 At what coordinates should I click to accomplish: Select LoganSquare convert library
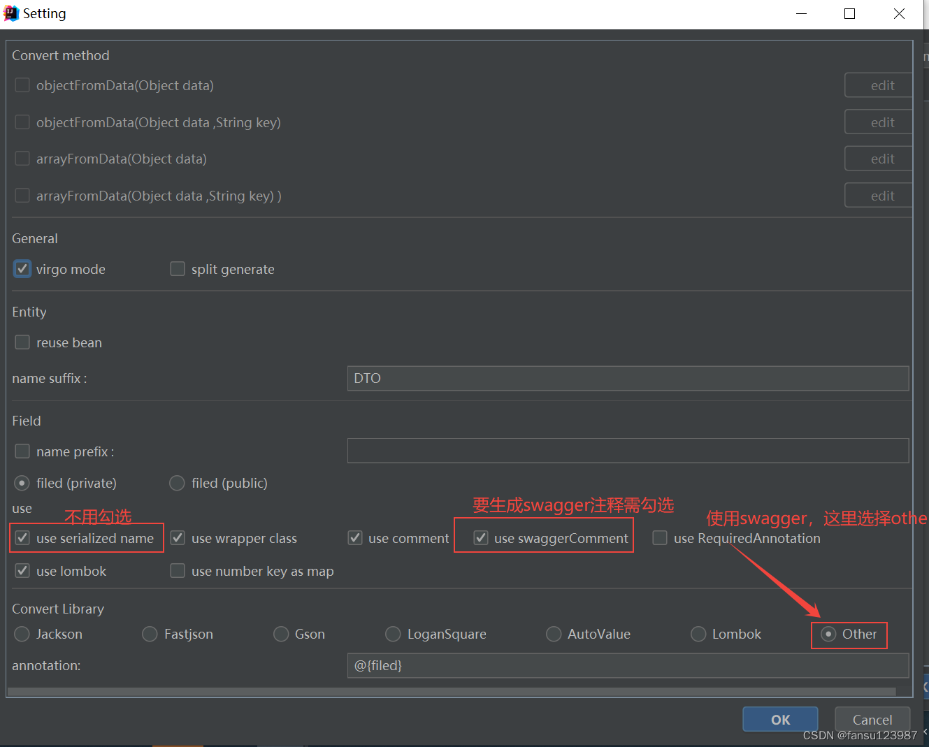[394, 634]
